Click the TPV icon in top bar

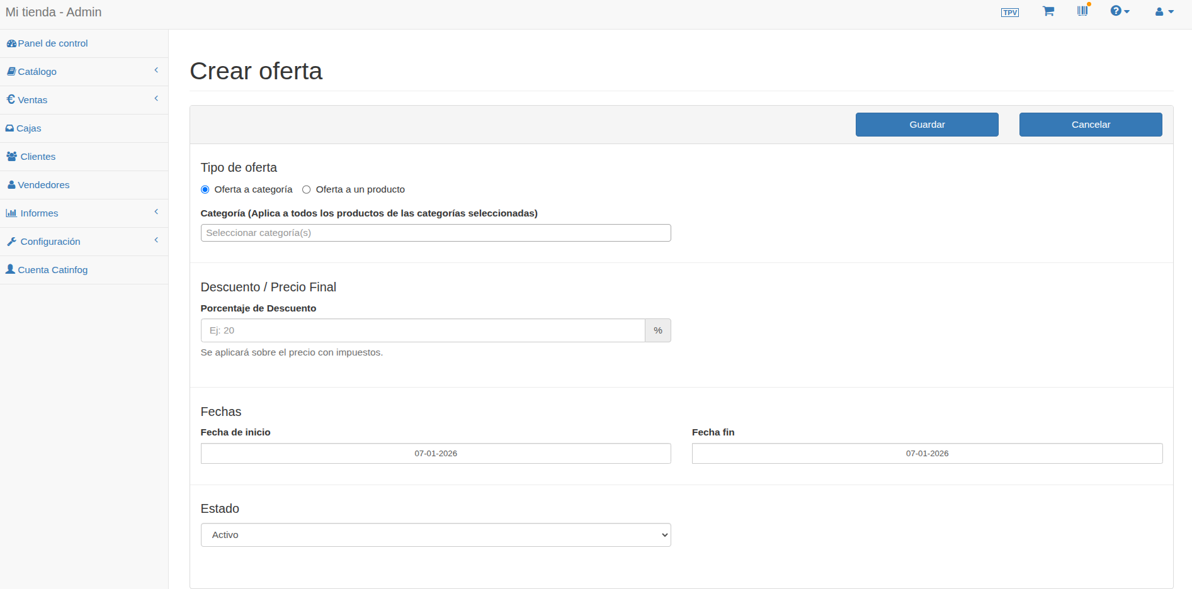[1009, 13]
